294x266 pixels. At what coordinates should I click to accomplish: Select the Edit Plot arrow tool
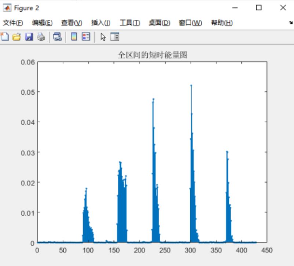coord(103,37)
